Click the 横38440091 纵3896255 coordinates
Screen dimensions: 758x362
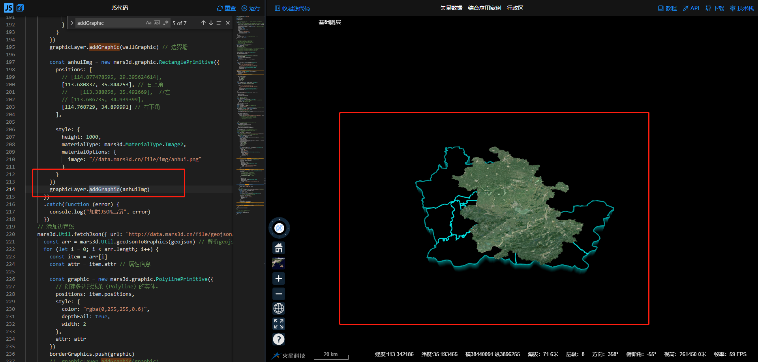click(492, 355)
